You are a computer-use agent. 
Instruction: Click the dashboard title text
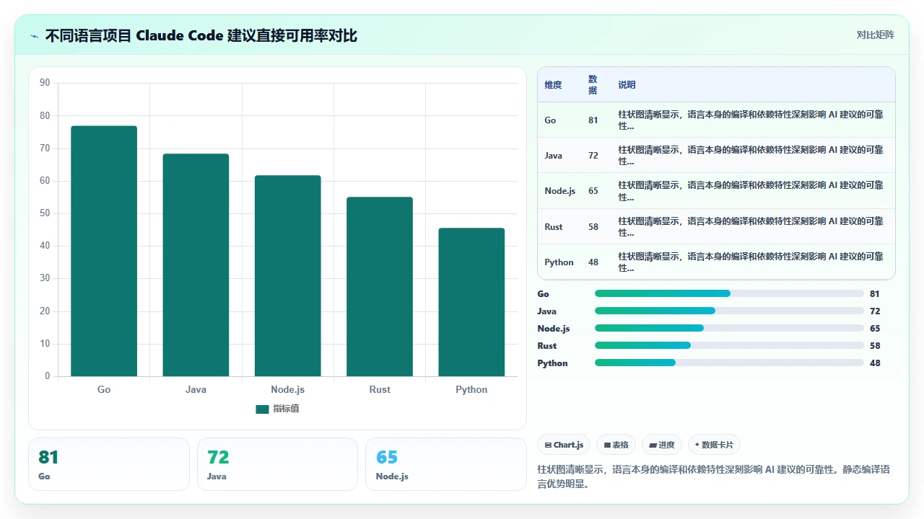(x=201, y=35)
